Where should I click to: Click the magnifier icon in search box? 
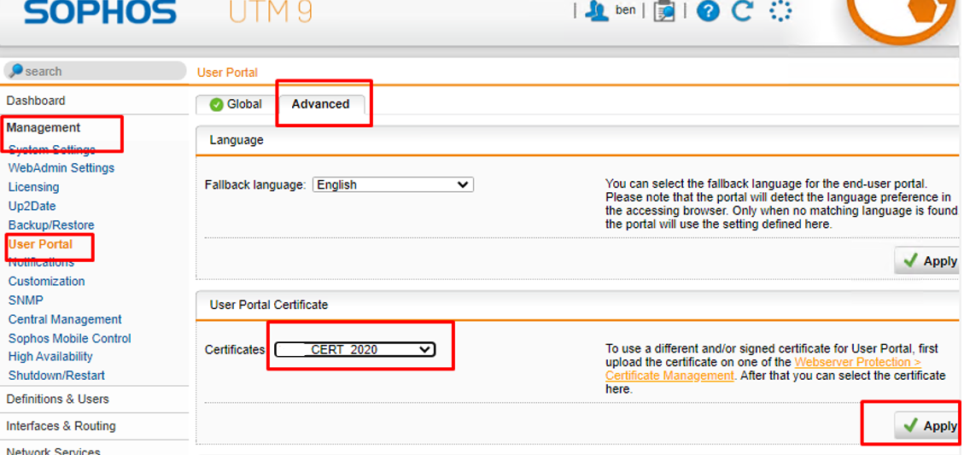click(16, 71)
